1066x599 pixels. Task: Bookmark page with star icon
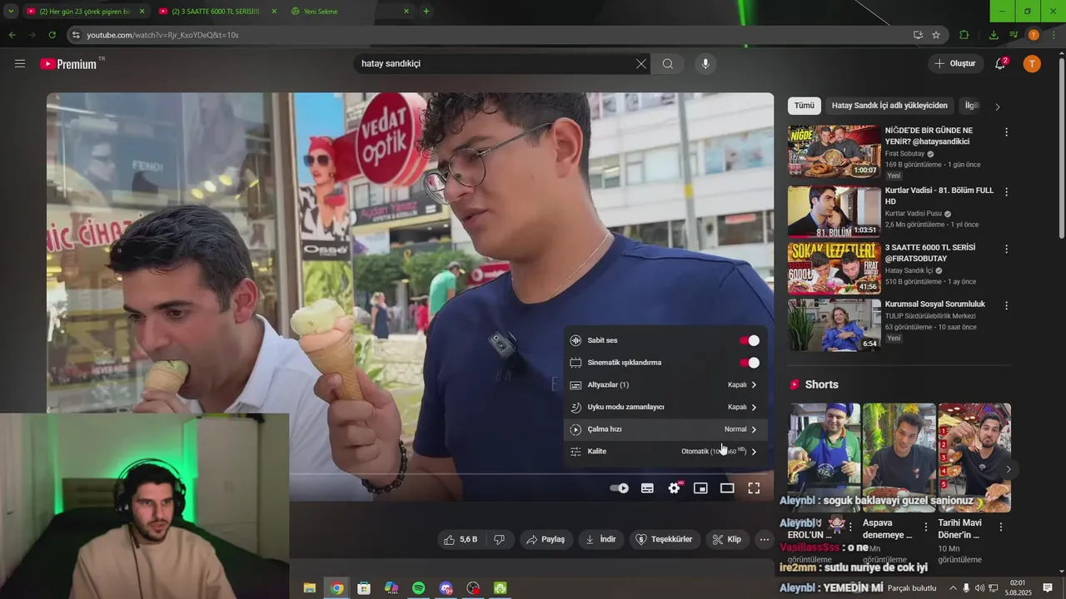click(x=936, y=35)
